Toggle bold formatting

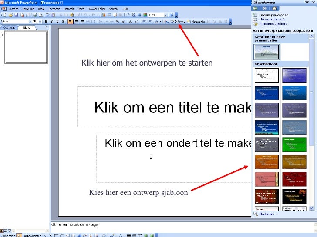[x=46, y=21]
